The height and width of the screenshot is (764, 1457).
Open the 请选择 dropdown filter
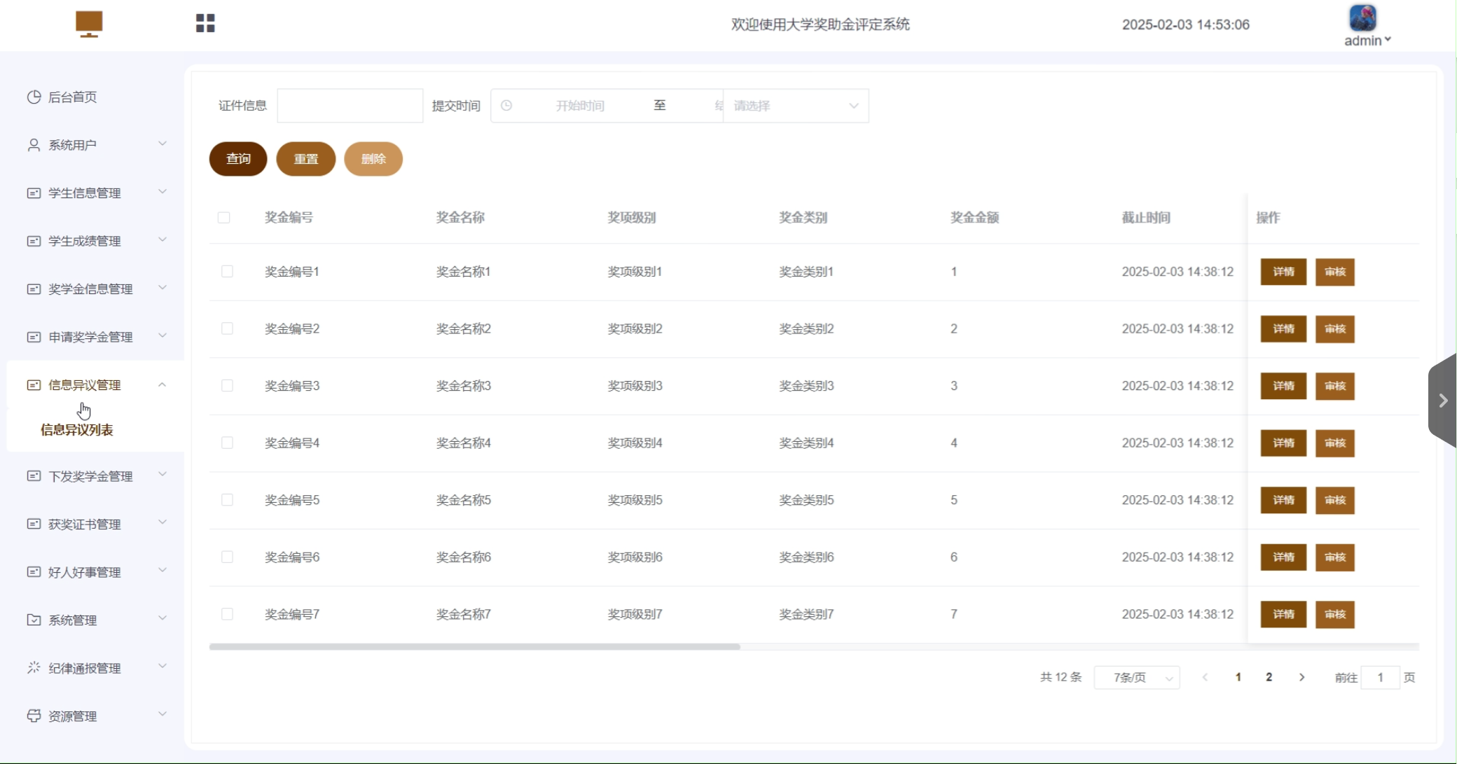[x=796, y=106]
